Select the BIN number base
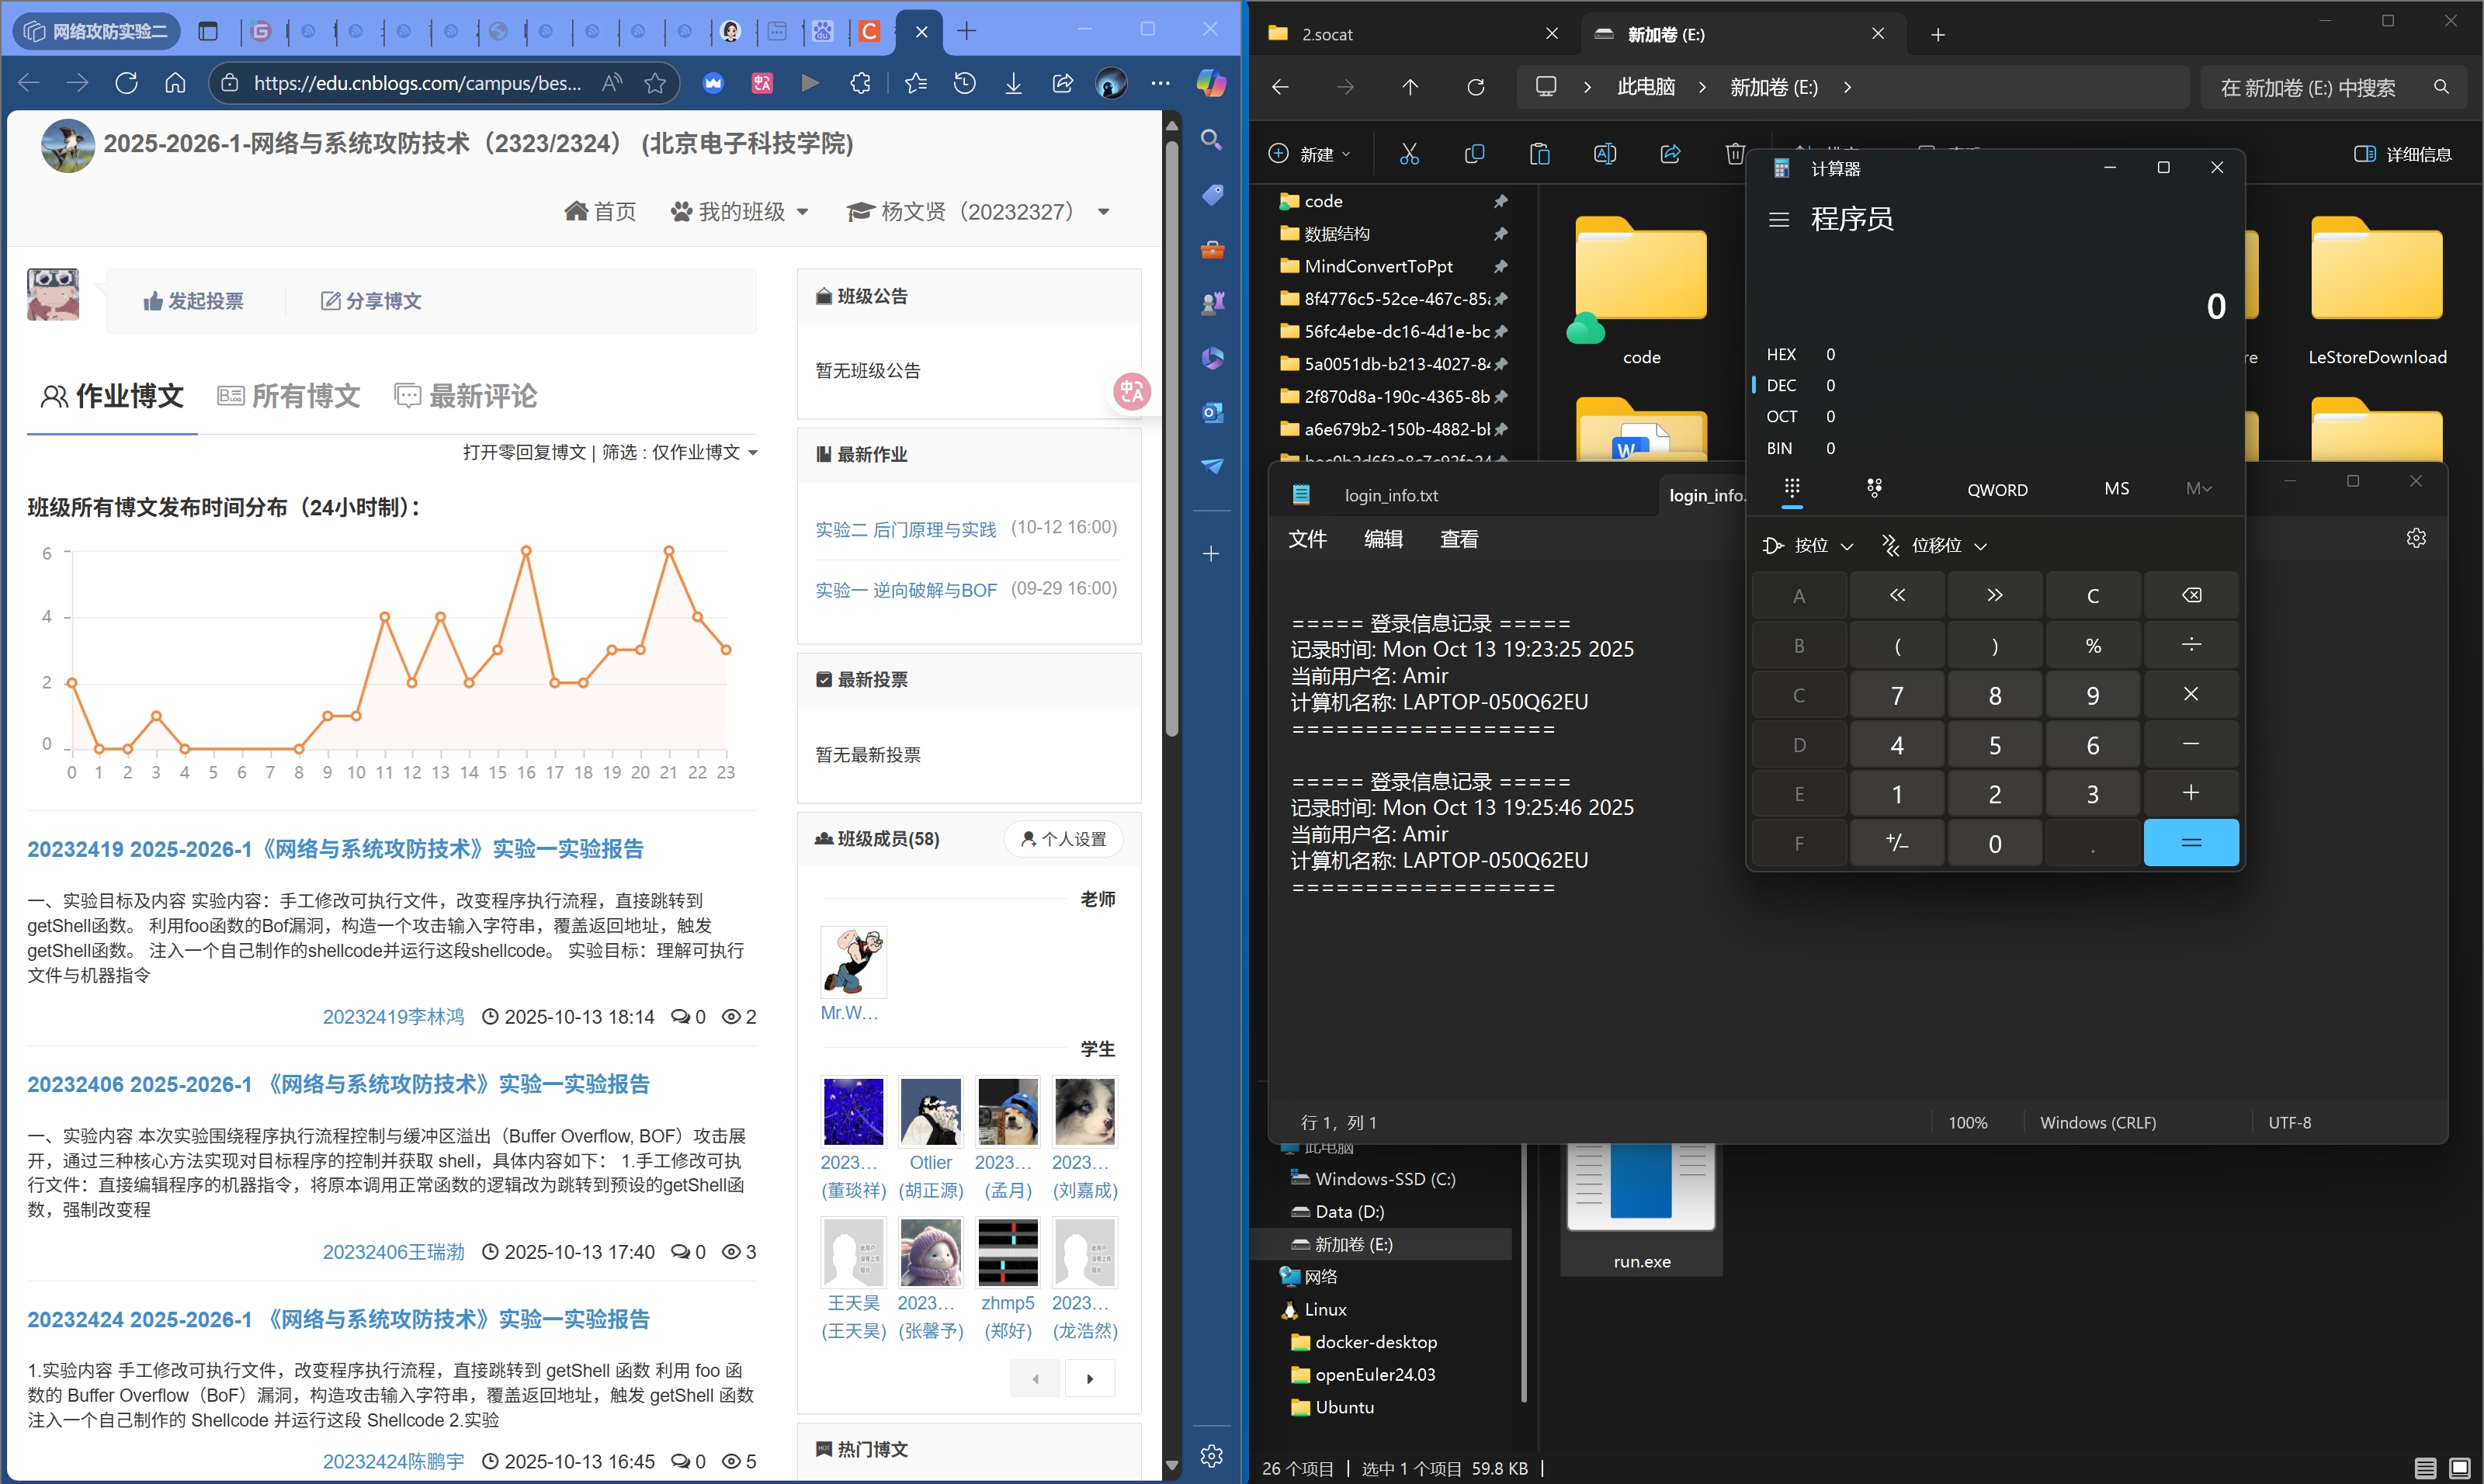Viewport: 2484px width, 1484px height. [1779, 448]
